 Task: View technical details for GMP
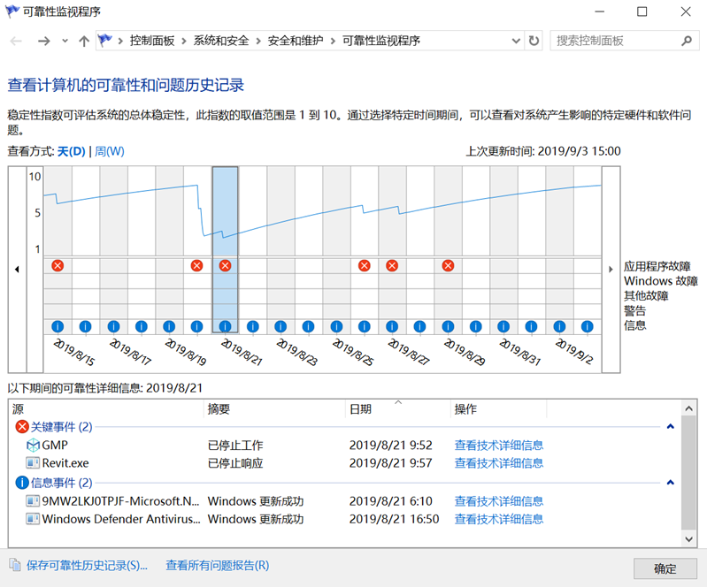(x=499, y=445)
